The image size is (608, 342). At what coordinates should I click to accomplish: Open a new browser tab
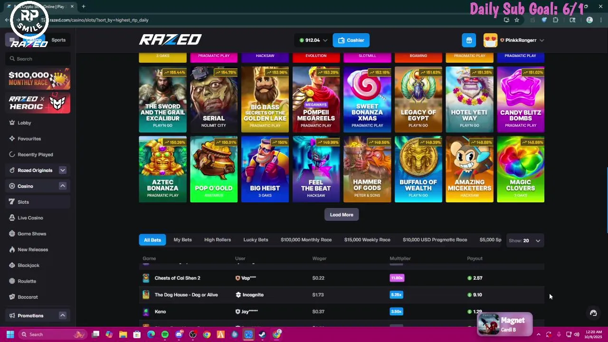pos(84,6)
